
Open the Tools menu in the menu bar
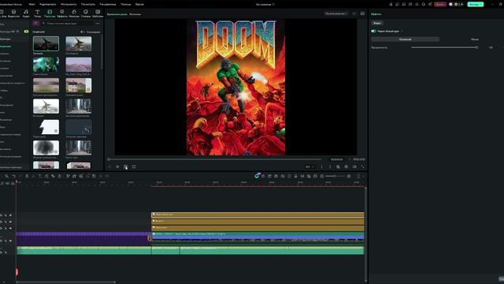[x=69, y=4]
